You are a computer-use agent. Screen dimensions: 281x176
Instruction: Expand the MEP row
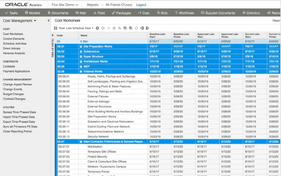coord(81,67)
